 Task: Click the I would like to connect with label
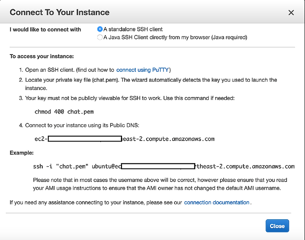(45, 30)
